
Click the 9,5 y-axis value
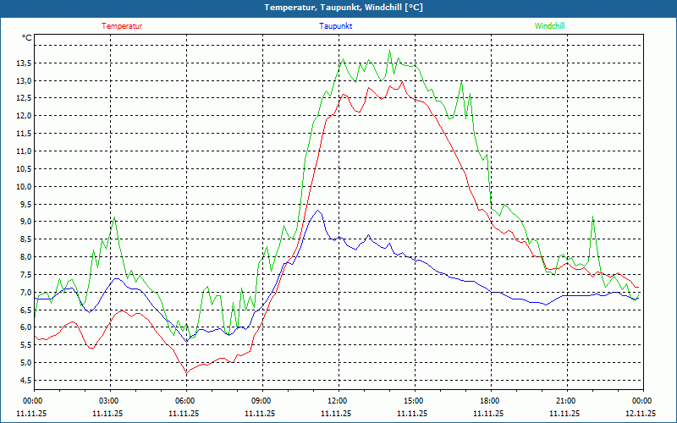pos(25,204)
